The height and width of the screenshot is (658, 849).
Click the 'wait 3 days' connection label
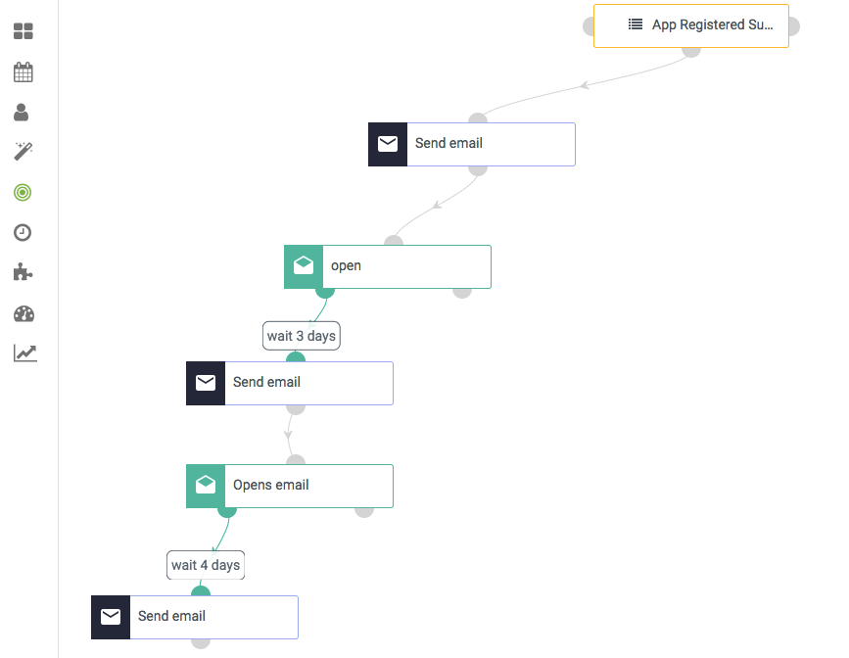pyautogui.click(x=302, y=336)
